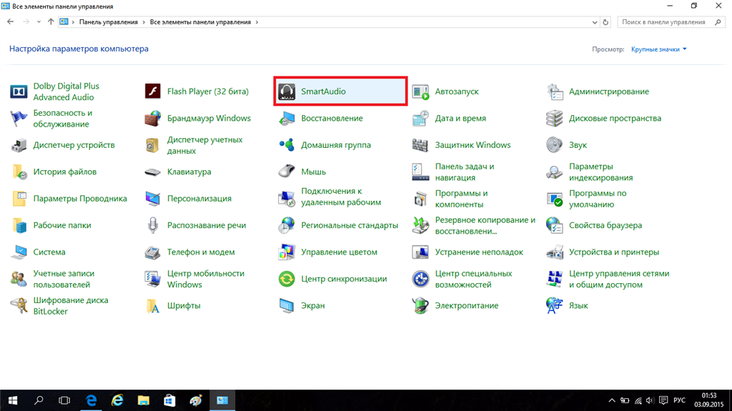The height and width of the screenshot is (411, 732).
Task: Launch Microsoft Edge from taskbar
Action: pyautogui.click(x=91, y=400)
